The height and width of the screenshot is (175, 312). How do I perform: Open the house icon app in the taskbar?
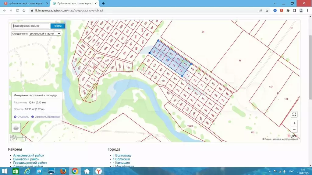pyautogui.click(x=87, y=171)
